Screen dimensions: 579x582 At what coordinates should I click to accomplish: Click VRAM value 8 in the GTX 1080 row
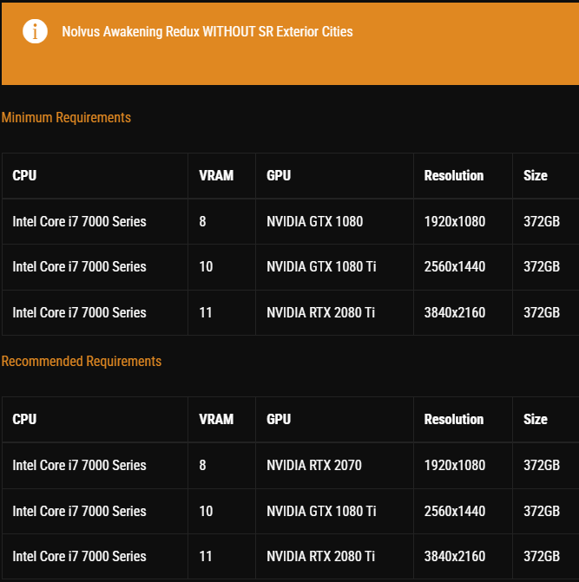pyautogui.click(x=202, y=221)
